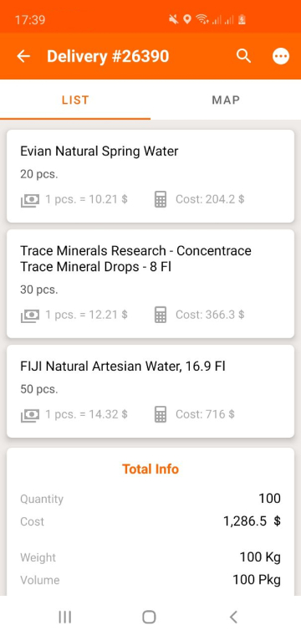Open FIJI Natural Artesian Water item

click(150, 391)
